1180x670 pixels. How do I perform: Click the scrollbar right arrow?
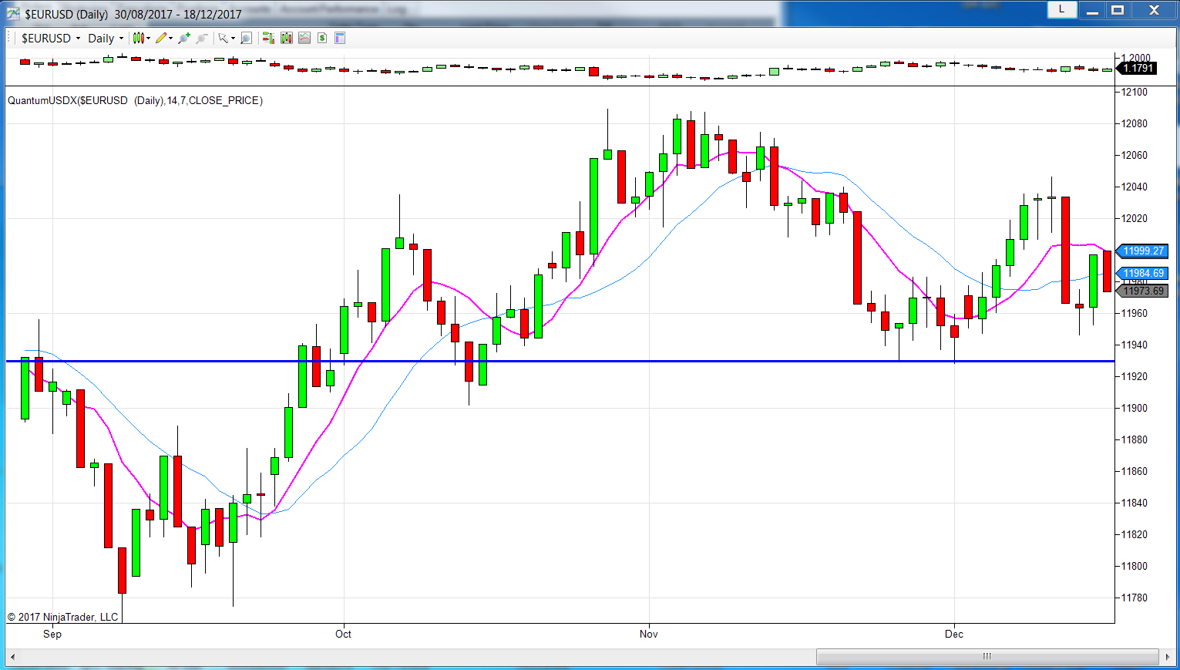1168,657
